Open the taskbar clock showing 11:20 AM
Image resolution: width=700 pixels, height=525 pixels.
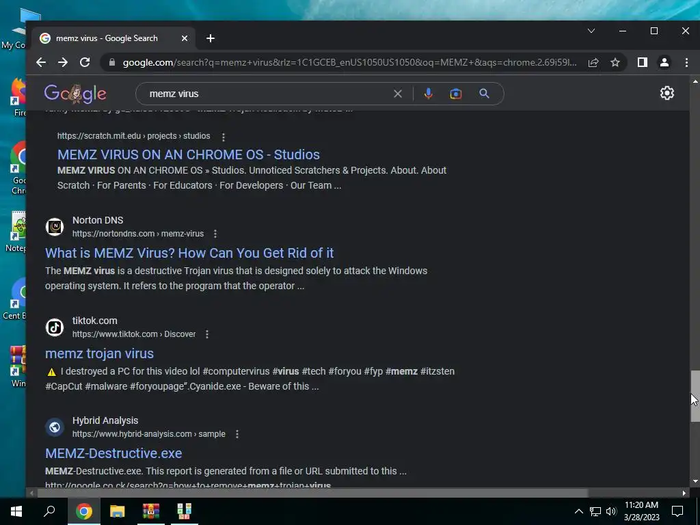point(641,511)
